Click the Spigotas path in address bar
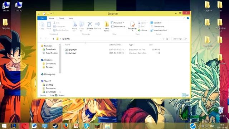 [x=66, y=39]
